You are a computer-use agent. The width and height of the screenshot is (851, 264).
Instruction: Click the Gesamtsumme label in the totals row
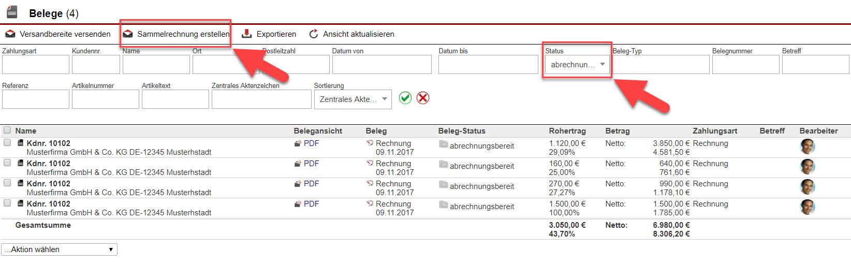tap(43, 225)
